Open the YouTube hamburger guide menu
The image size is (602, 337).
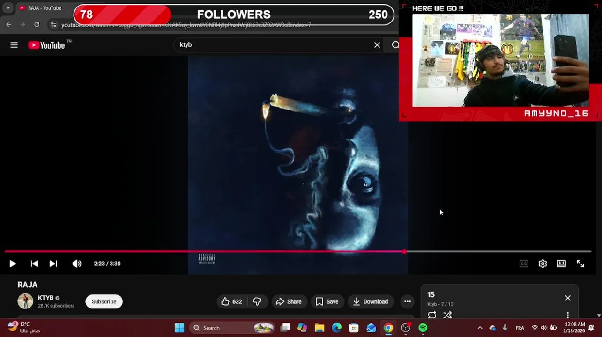(x=14, y=45)
